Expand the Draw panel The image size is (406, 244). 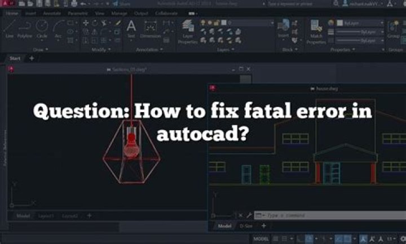pyautogui.click(x=41, y=50)
